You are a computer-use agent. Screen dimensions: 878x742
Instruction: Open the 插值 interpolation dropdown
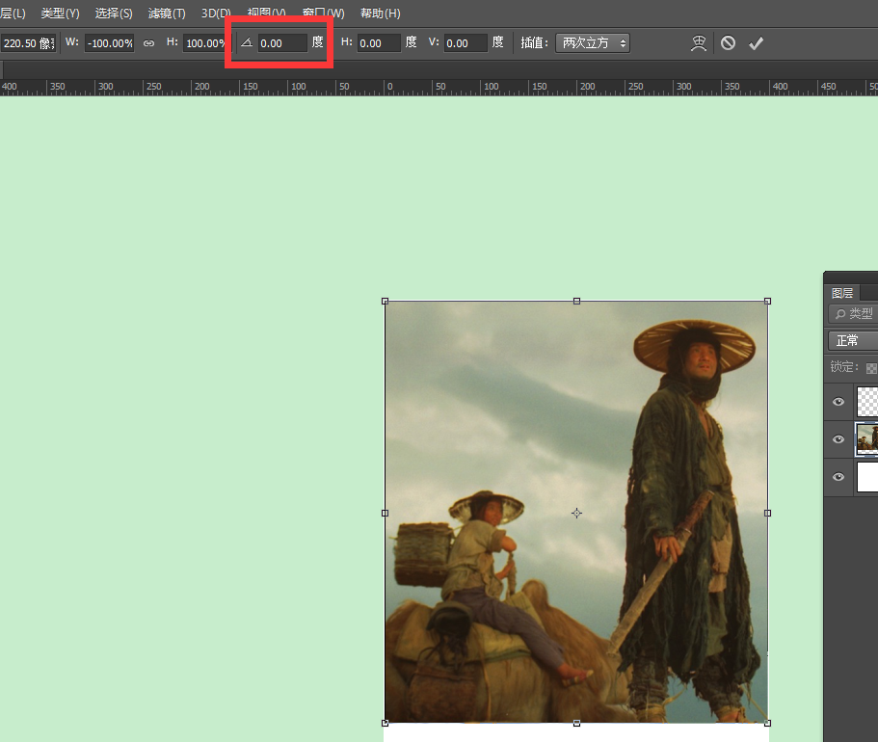tap(593, 43)
